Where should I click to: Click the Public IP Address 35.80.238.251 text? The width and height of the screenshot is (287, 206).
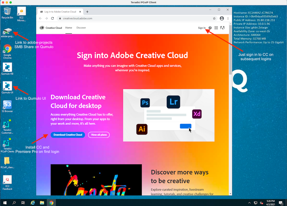pyautogui.click(x=254, y=20)
